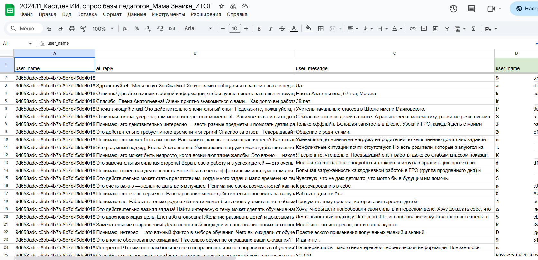Merge the selected cells
The height and width of the screenshot is (260, 538).
coord(333,29)
